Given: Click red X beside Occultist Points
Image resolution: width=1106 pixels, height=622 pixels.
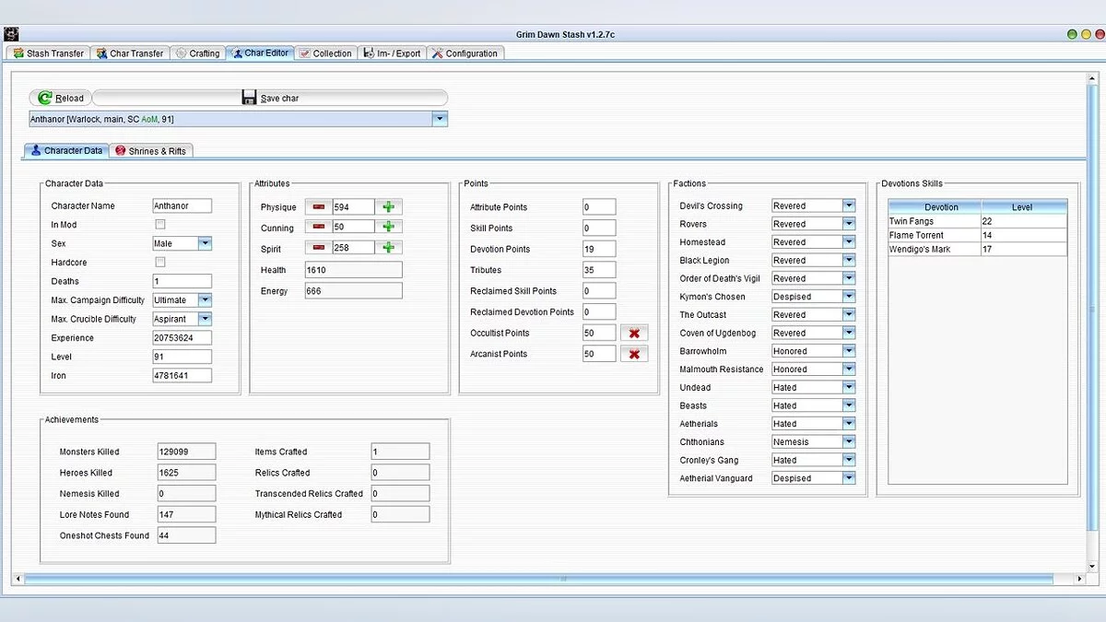Looking at the screenshot, I should click(x=634, y=334).
